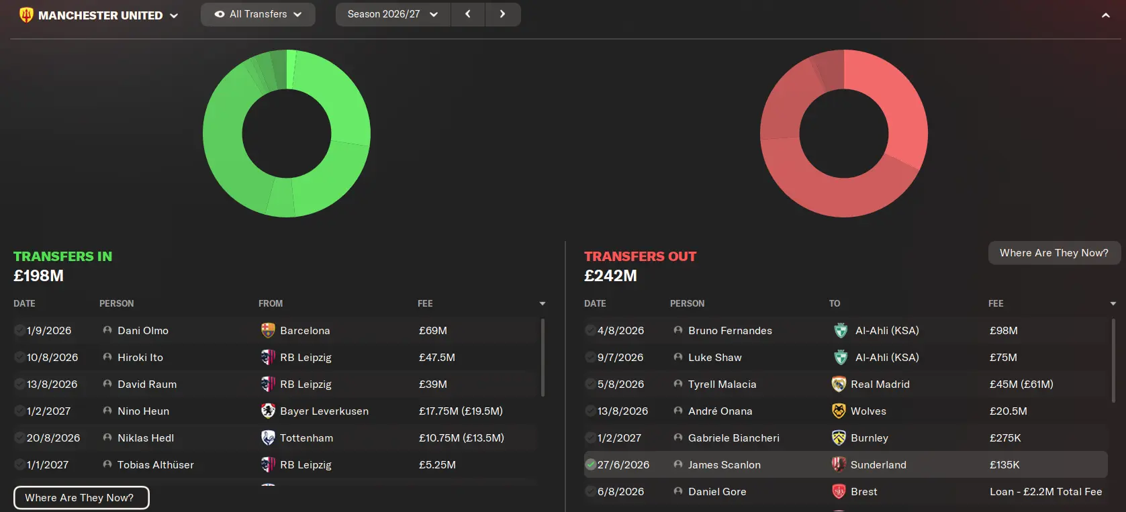The height and width of the screenshot is (512, 1126).
Task: Tick the David Raum row checkbox
Action: (x=19, y=384)
